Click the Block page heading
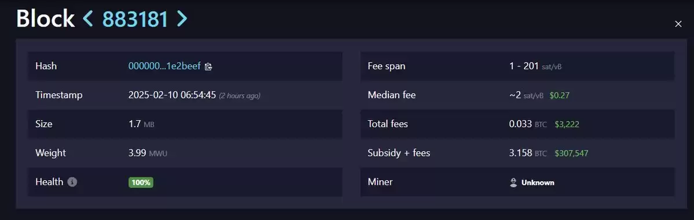This screenshot has width=694, height=220. coord(46,19)
